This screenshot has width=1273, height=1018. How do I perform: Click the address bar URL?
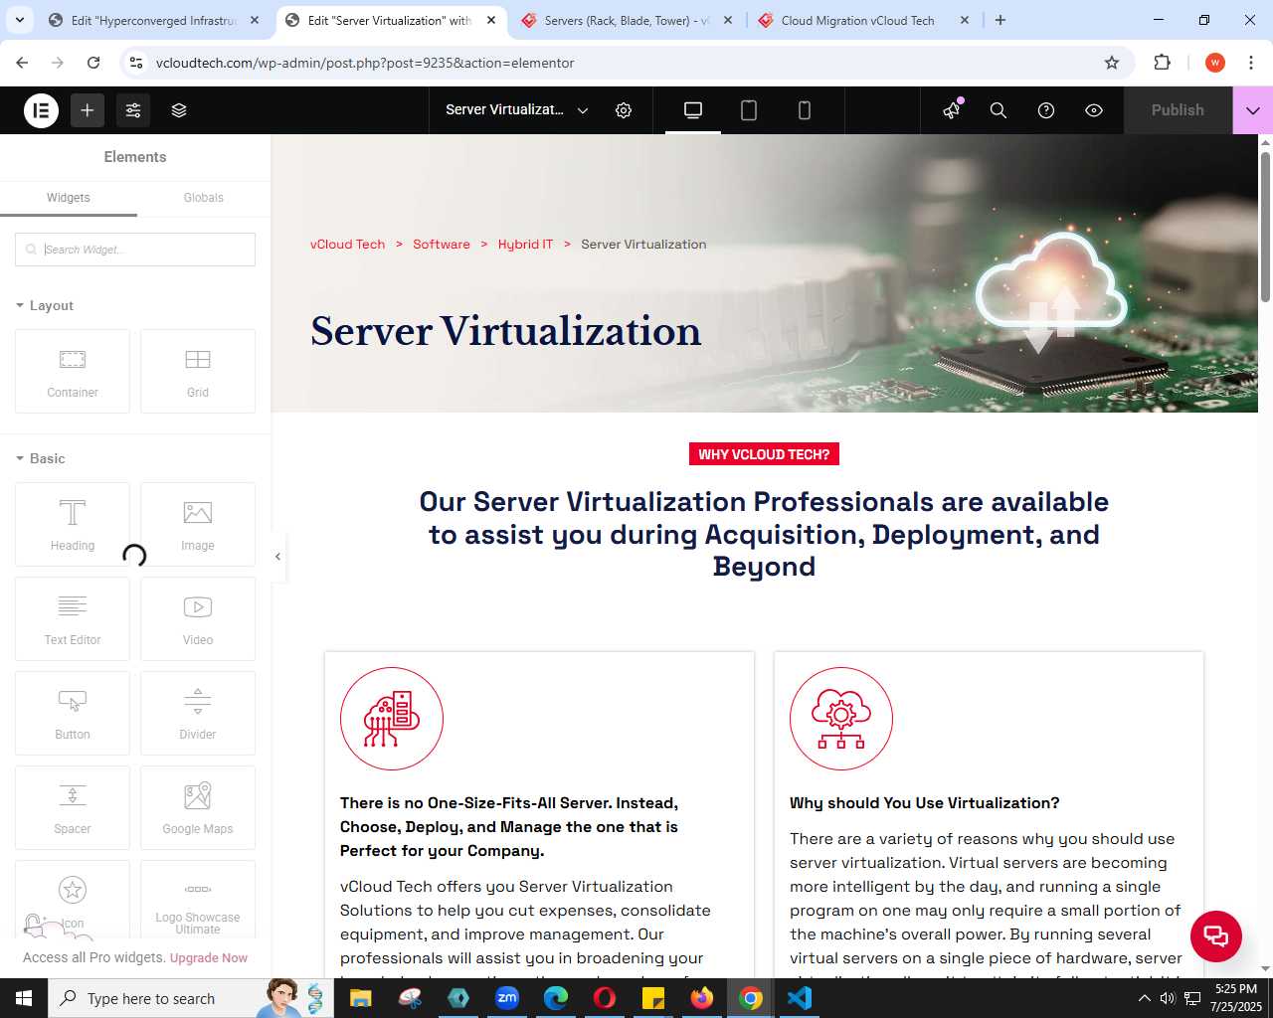tap(365, 63)
